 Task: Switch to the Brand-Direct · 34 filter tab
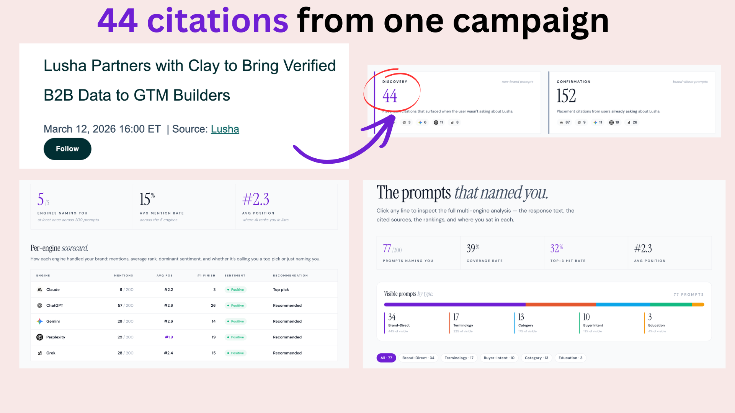point(418,358)
